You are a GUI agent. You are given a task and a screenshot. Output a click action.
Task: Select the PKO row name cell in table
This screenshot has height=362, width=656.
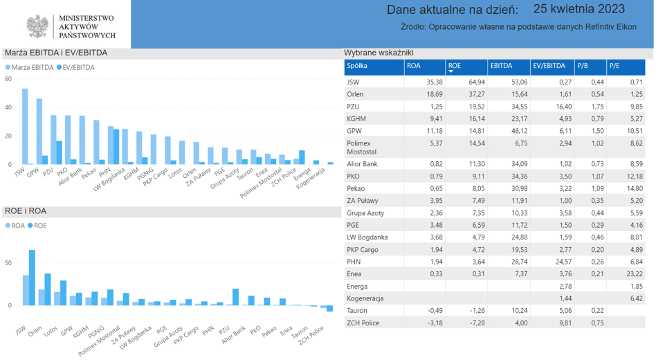(374, 177)
